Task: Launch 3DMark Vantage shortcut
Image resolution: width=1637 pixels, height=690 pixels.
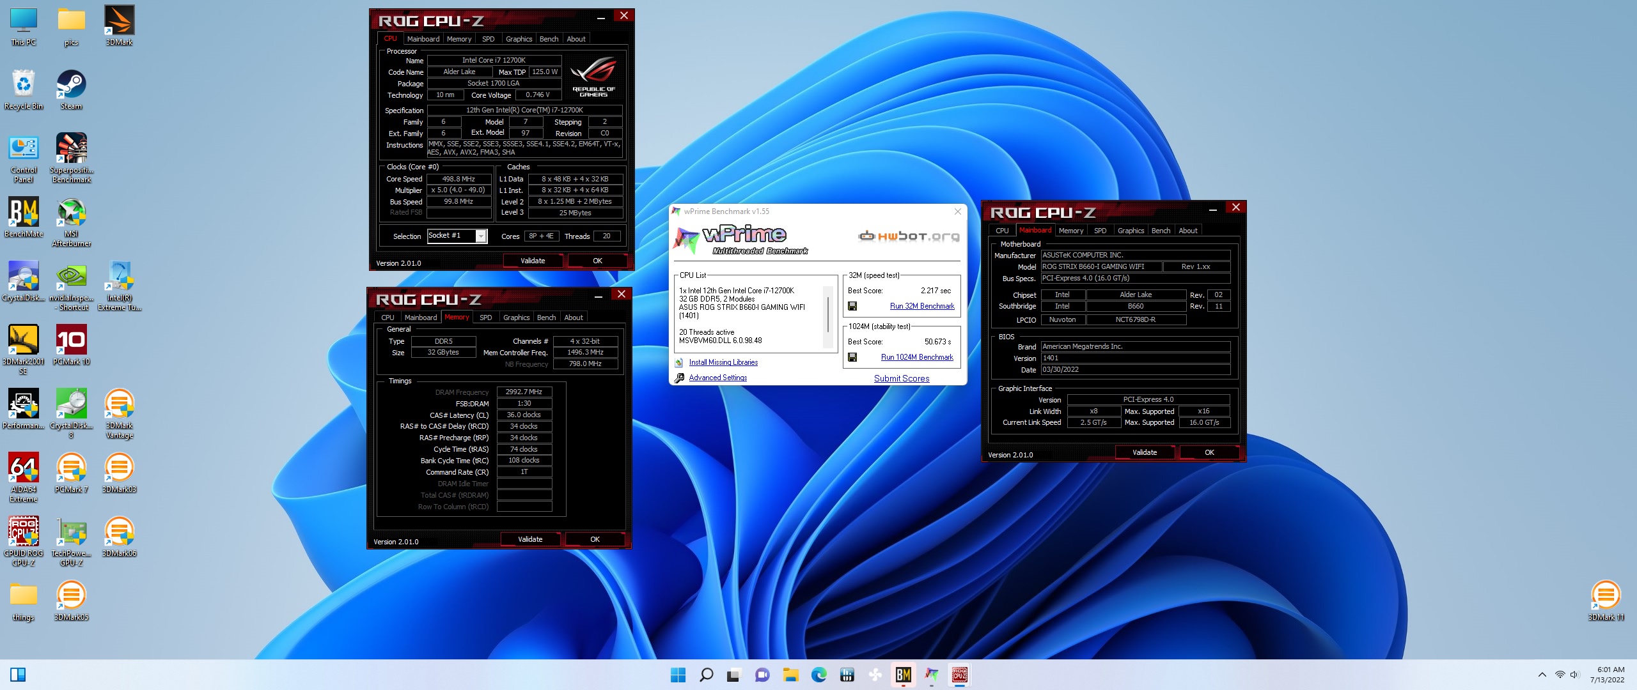Action: [119, 413]
